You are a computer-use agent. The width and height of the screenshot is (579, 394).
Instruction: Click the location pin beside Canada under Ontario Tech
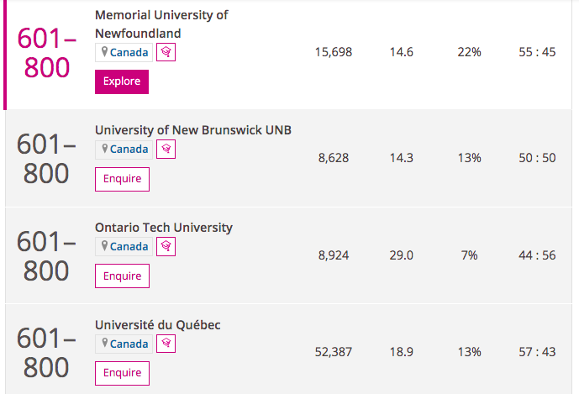pos(104,246)
